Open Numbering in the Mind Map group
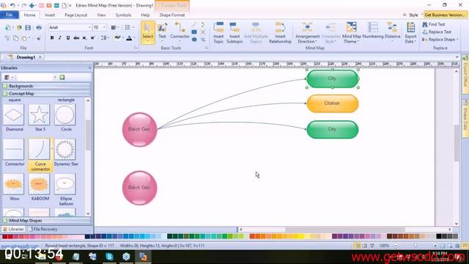Screen dimensions: 469x264 [373, 31]
